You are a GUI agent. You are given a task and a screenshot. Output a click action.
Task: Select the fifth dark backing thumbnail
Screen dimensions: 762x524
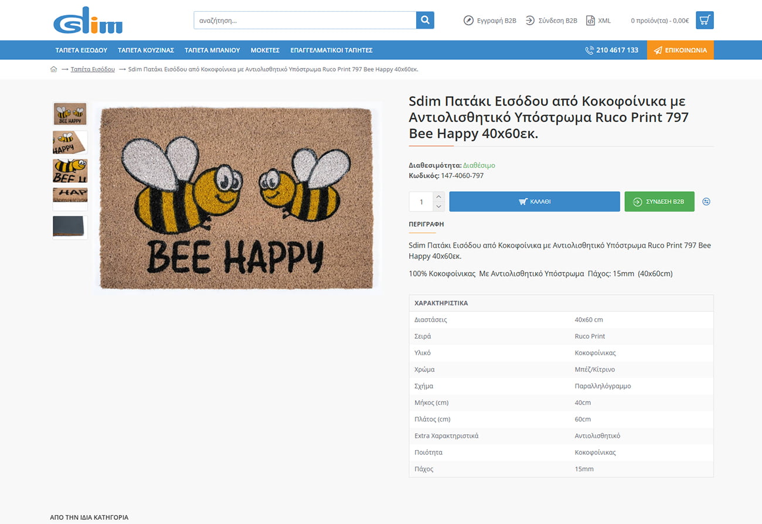70,227
